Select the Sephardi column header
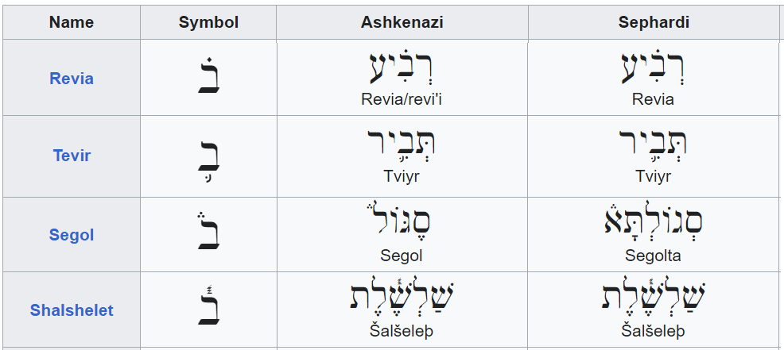 point(653,22)
